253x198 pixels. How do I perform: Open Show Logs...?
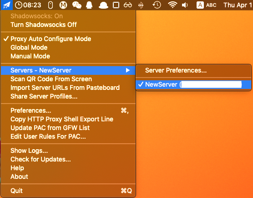click(x=68, y=151)
